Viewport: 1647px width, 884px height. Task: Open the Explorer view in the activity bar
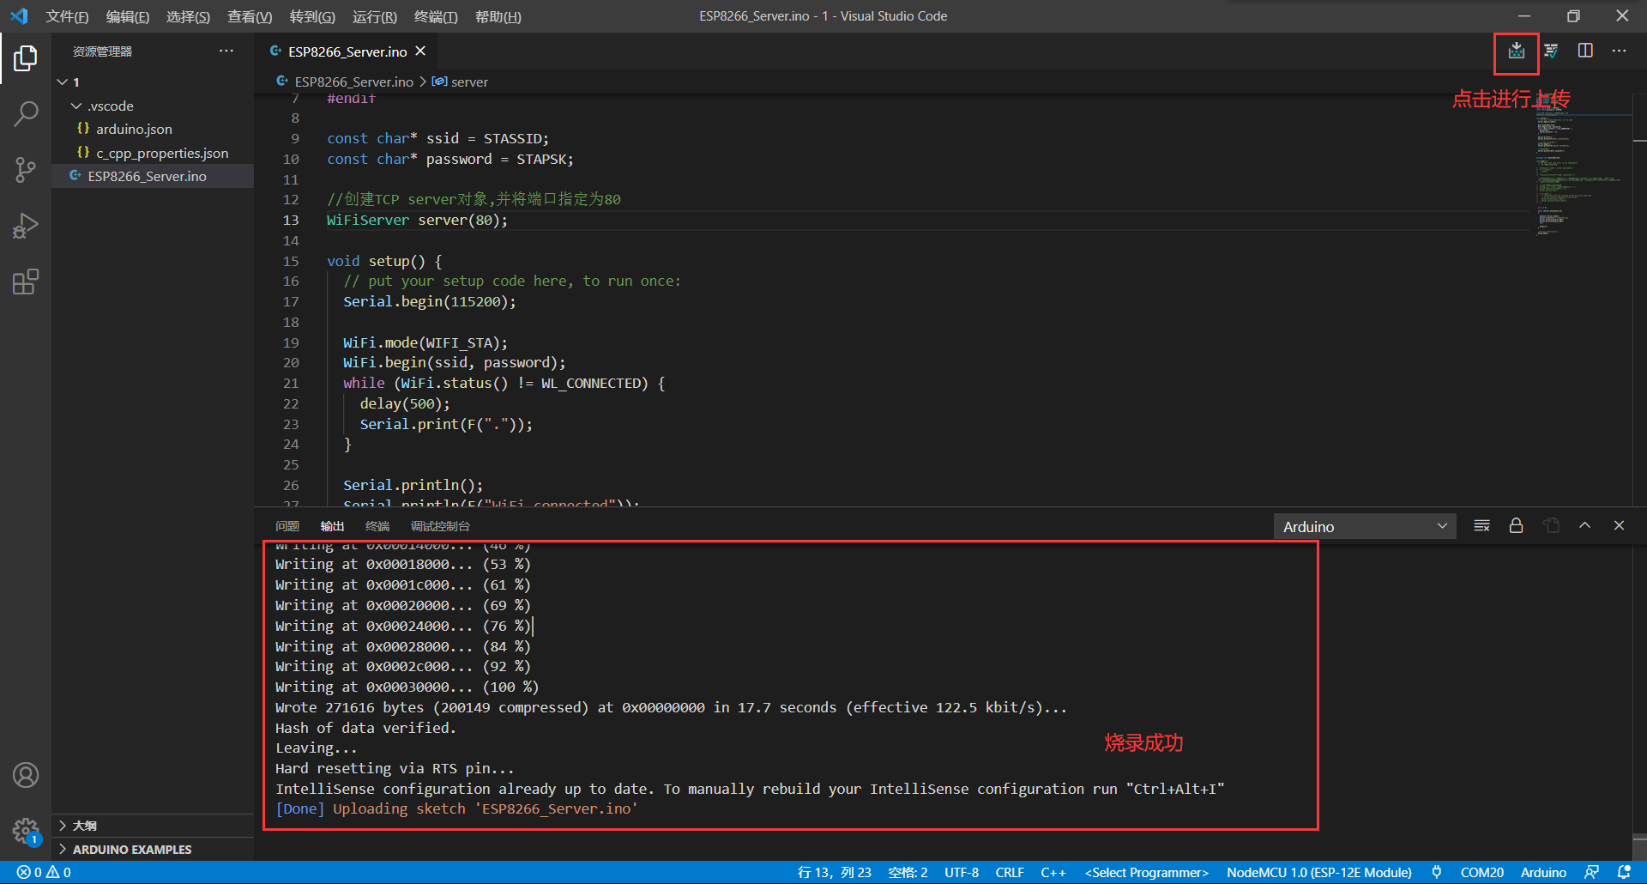tap(26, 58)
